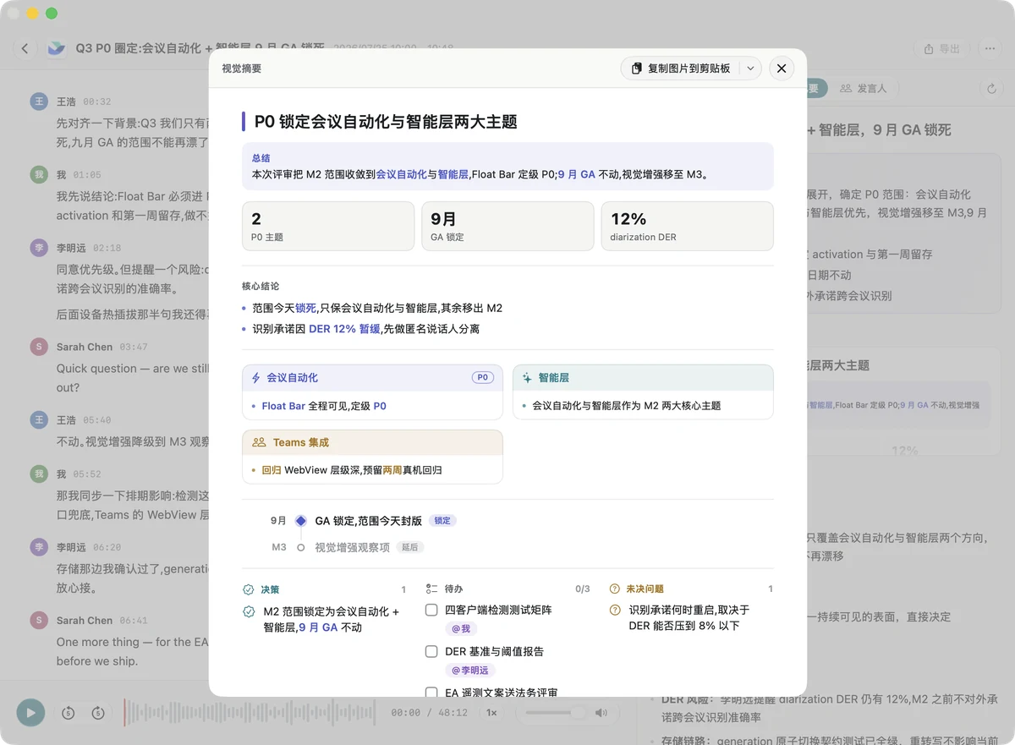Open the more options ellipsis menu
This screenshot has width=1015, height=745.
click(x=990, y=49)
